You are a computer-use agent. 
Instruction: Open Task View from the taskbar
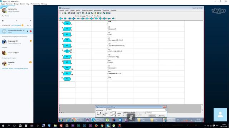14,126
